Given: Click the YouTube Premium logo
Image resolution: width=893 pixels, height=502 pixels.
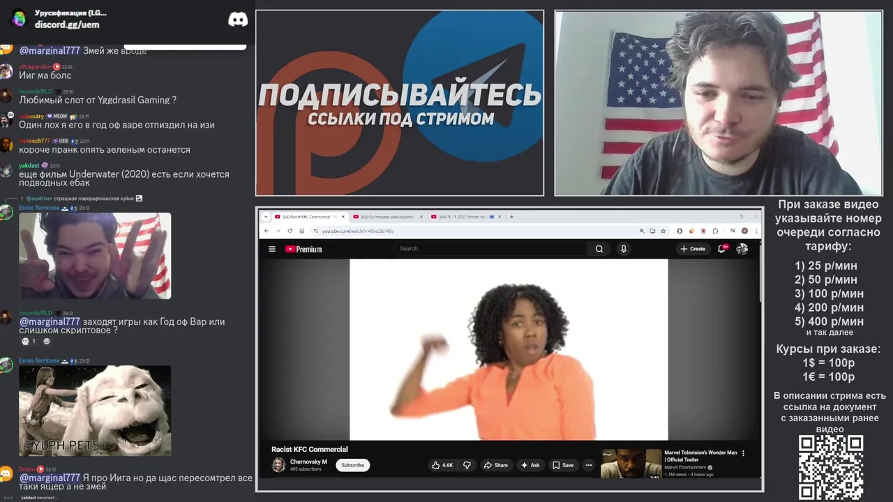Looking at the screenshot, I should click(x=303, y=249).
